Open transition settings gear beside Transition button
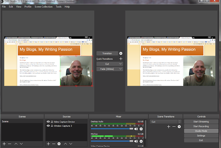The height and width of the screenshot is (148, 221). (x=121, y=53)
